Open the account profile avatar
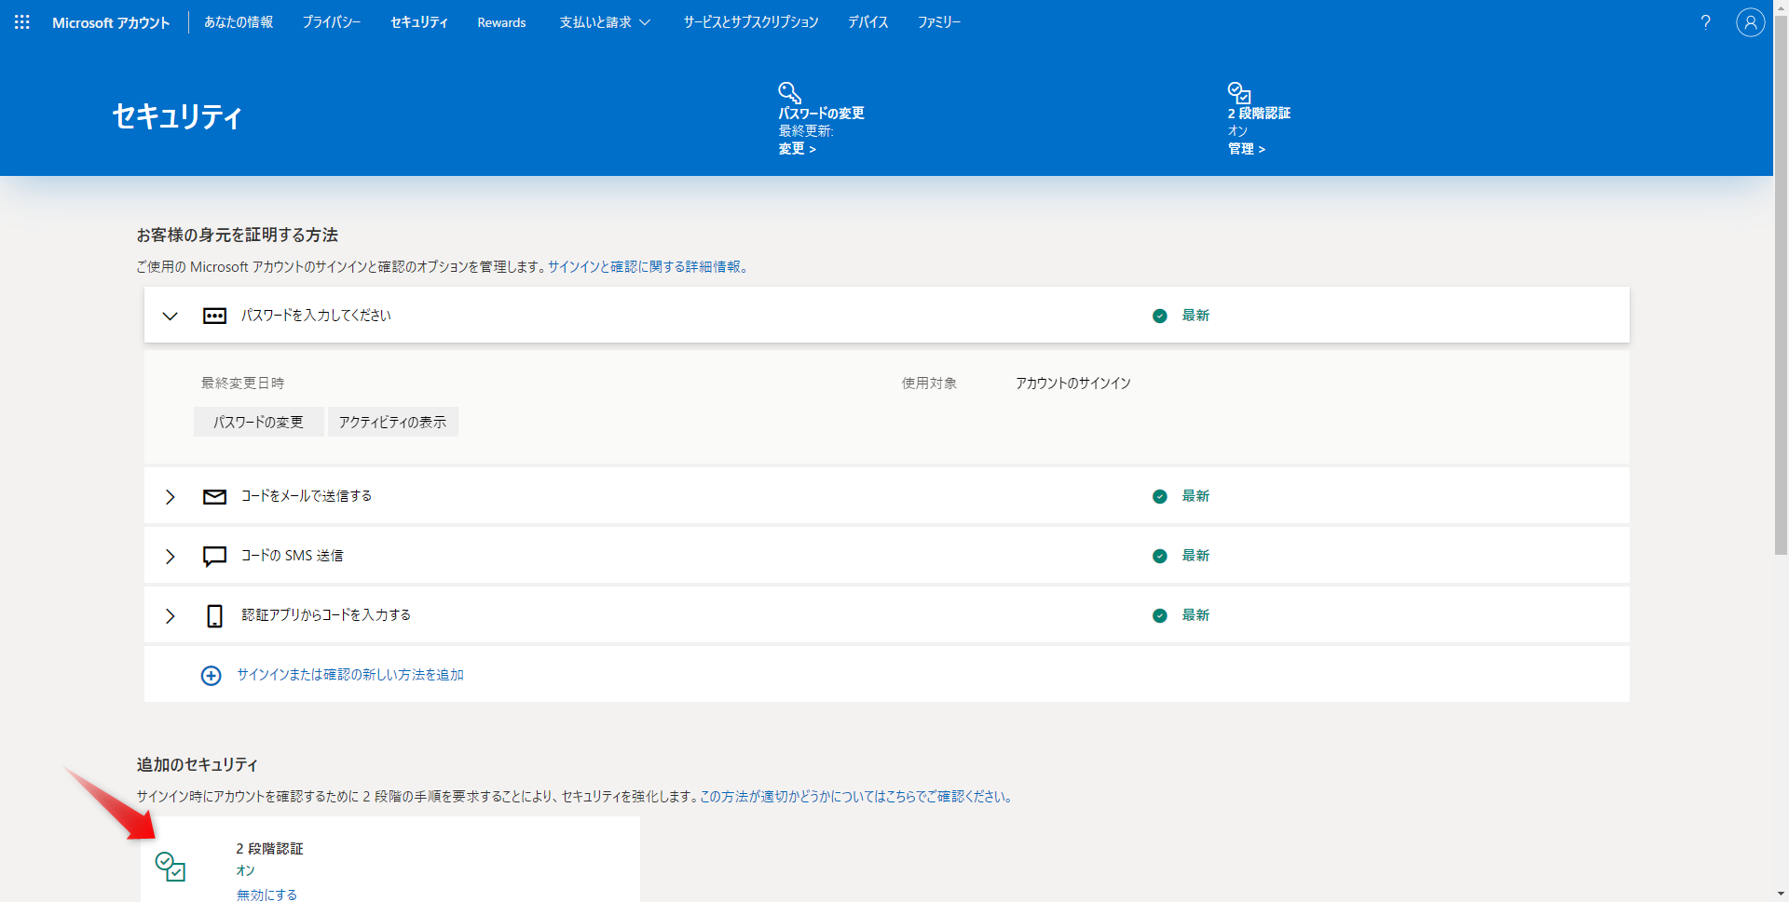This screenshot has height=902, width=1789. 1750,22
